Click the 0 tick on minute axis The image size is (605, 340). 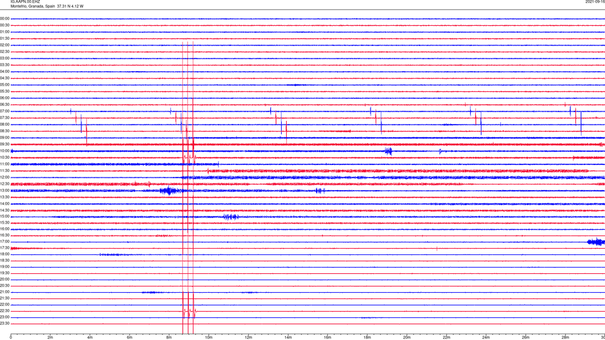11,337
